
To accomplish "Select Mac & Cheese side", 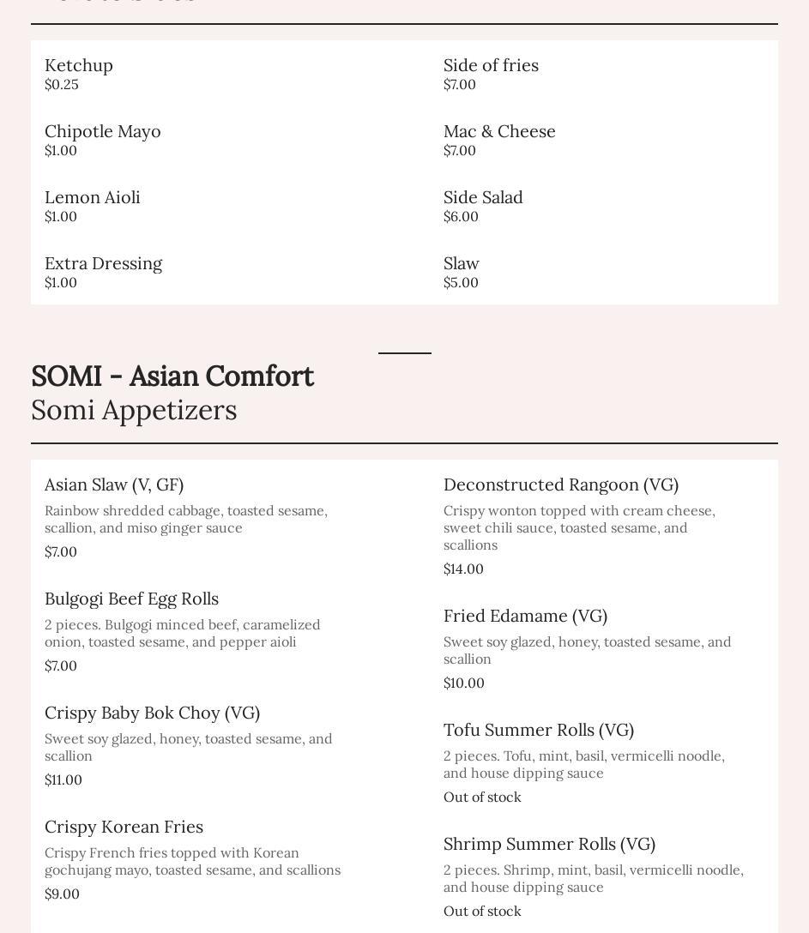I will (x=499, y=131).
